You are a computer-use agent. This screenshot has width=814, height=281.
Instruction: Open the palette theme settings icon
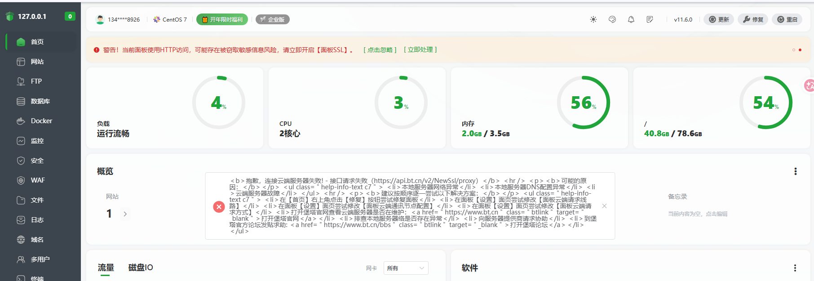[612, 19]
